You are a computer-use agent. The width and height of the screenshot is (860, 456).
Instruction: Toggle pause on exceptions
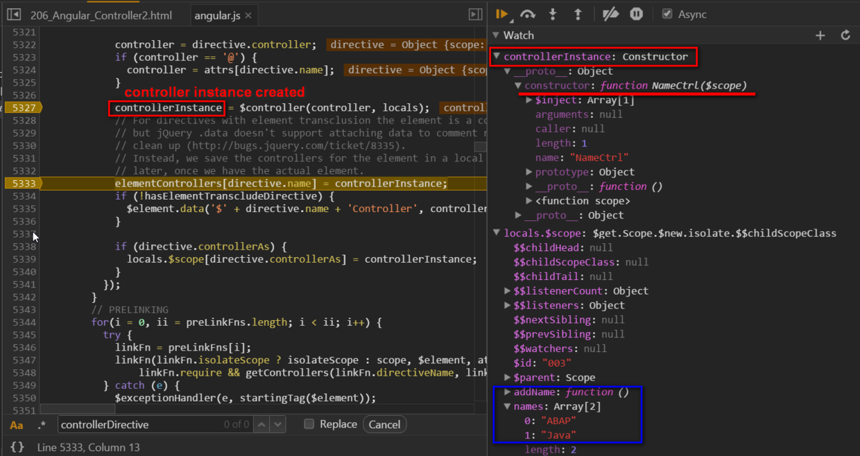636,14
